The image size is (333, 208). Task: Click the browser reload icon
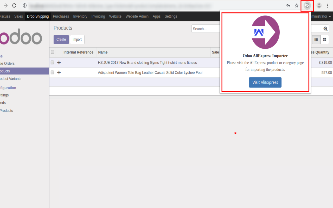[x=14, y=5]
